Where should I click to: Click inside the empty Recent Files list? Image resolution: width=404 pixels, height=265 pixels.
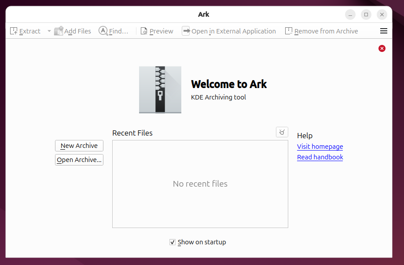200,184
